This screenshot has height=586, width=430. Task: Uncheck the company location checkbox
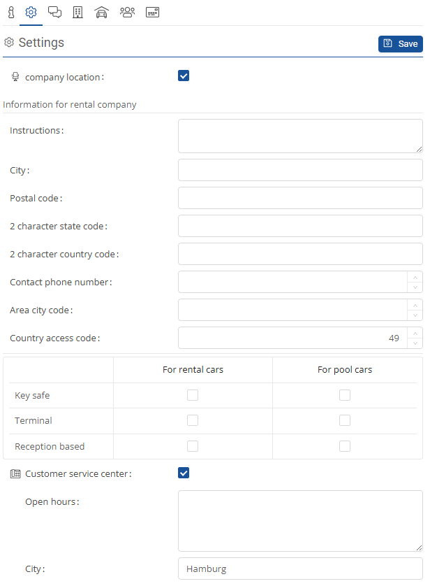point(184,76)
